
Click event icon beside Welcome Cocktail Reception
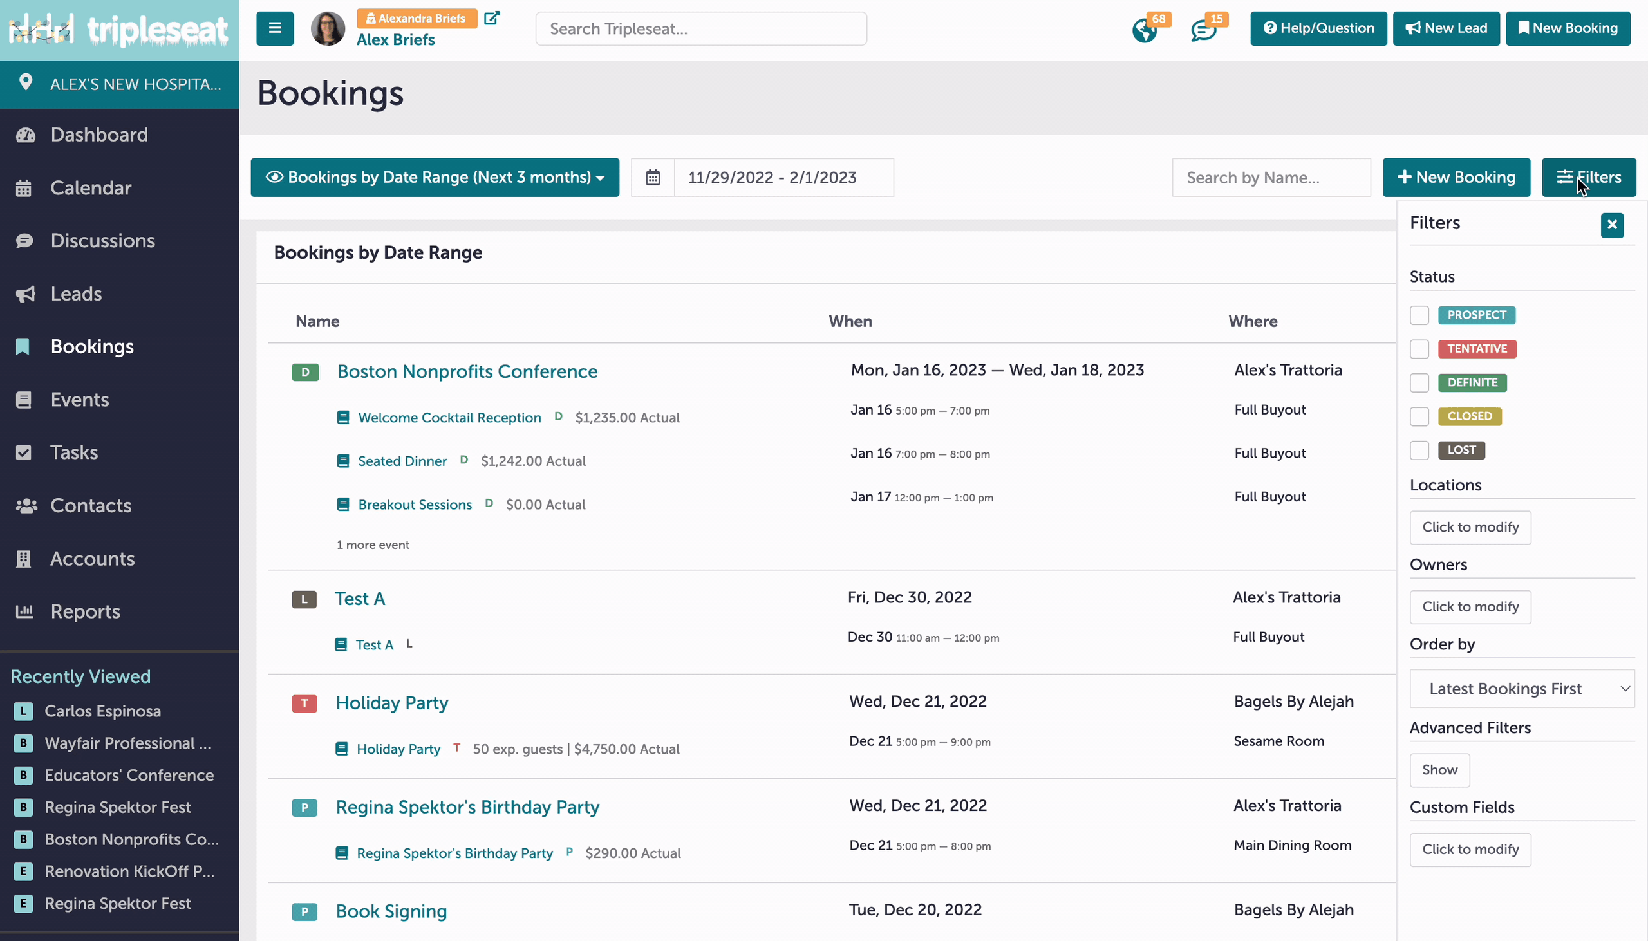tap(343, 418)
